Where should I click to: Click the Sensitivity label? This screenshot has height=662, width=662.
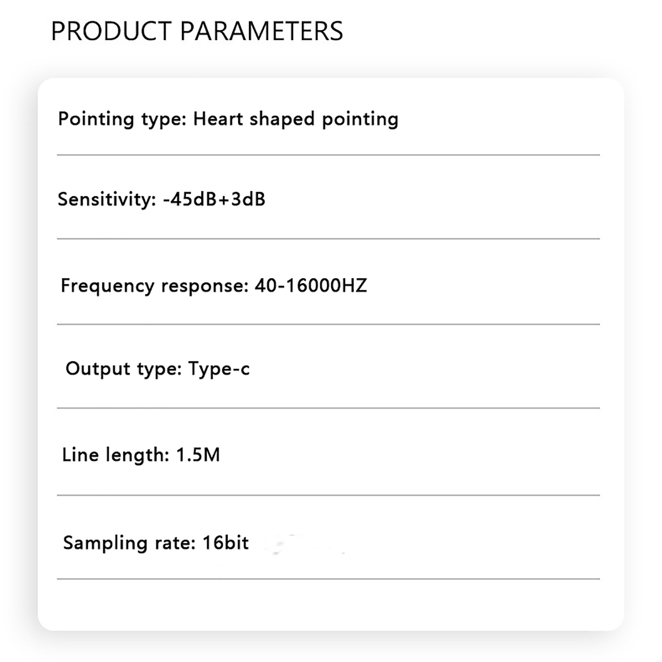[x=106, y=199]
